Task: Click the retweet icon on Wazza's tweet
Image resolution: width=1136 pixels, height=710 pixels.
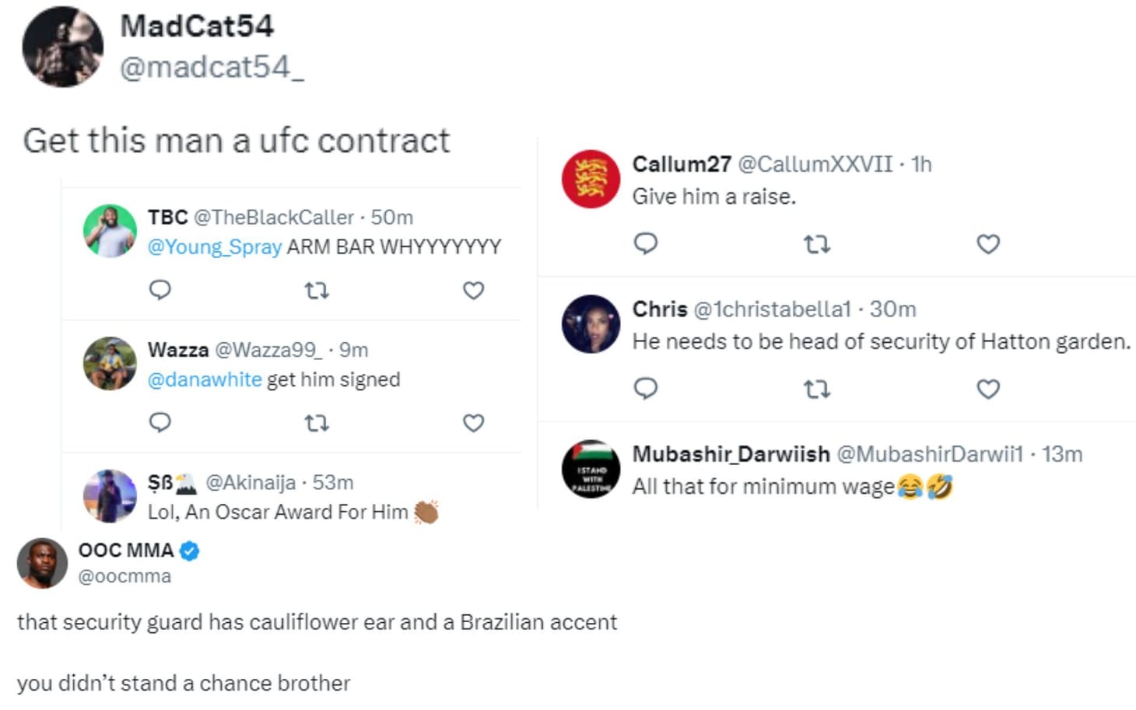Action: (317, 424)
